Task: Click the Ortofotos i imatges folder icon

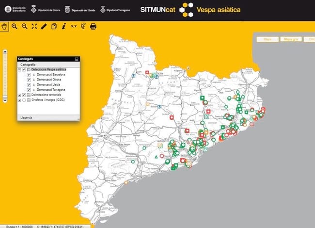Action: 29,100
